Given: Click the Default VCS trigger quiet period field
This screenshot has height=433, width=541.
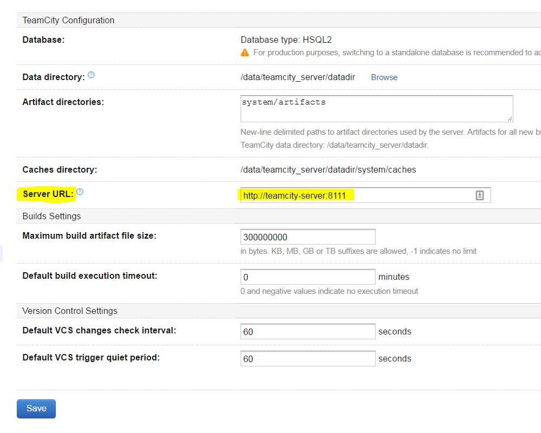Looking at the screenshot, I should 308,358.
